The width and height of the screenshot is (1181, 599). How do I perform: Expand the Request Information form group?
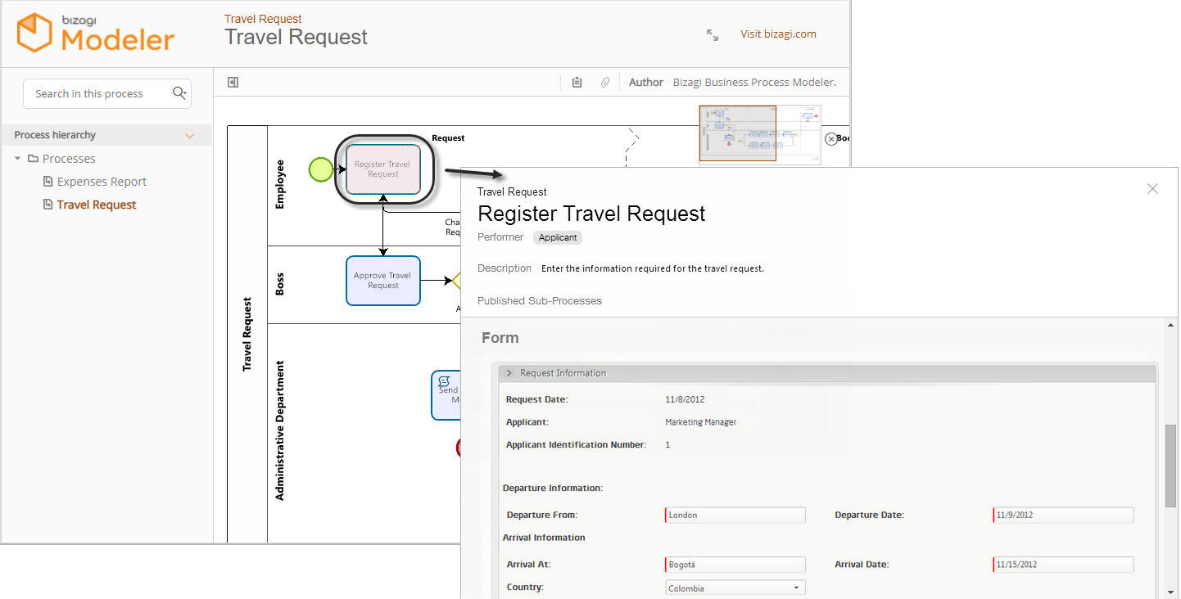coord(509,373)
